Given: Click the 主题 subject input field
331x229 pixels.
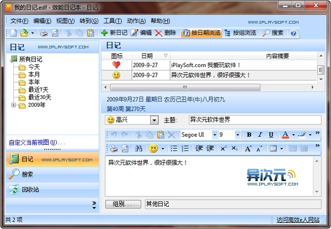Looking at the screenshot, I should 255,120.
